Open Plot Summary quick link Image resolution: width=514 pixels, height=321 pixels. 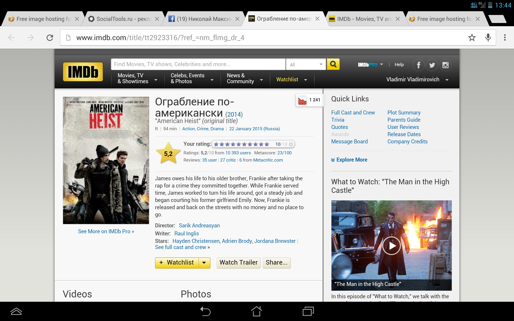pyautogui.click(x=404, y=113)
